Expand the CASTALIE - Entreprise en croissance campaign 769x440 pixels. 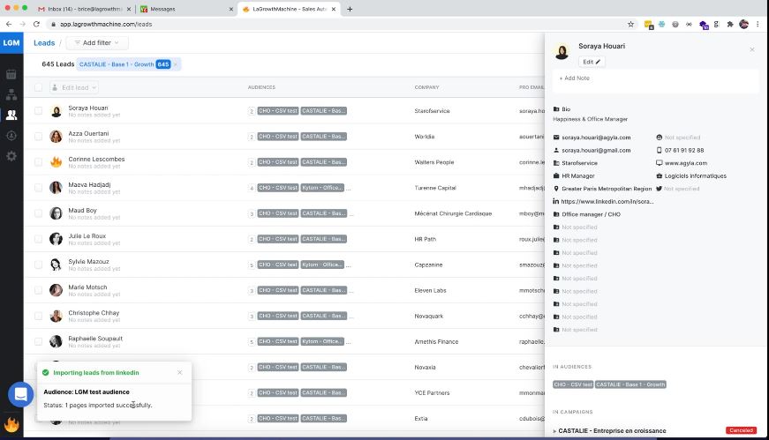[556, 430]
